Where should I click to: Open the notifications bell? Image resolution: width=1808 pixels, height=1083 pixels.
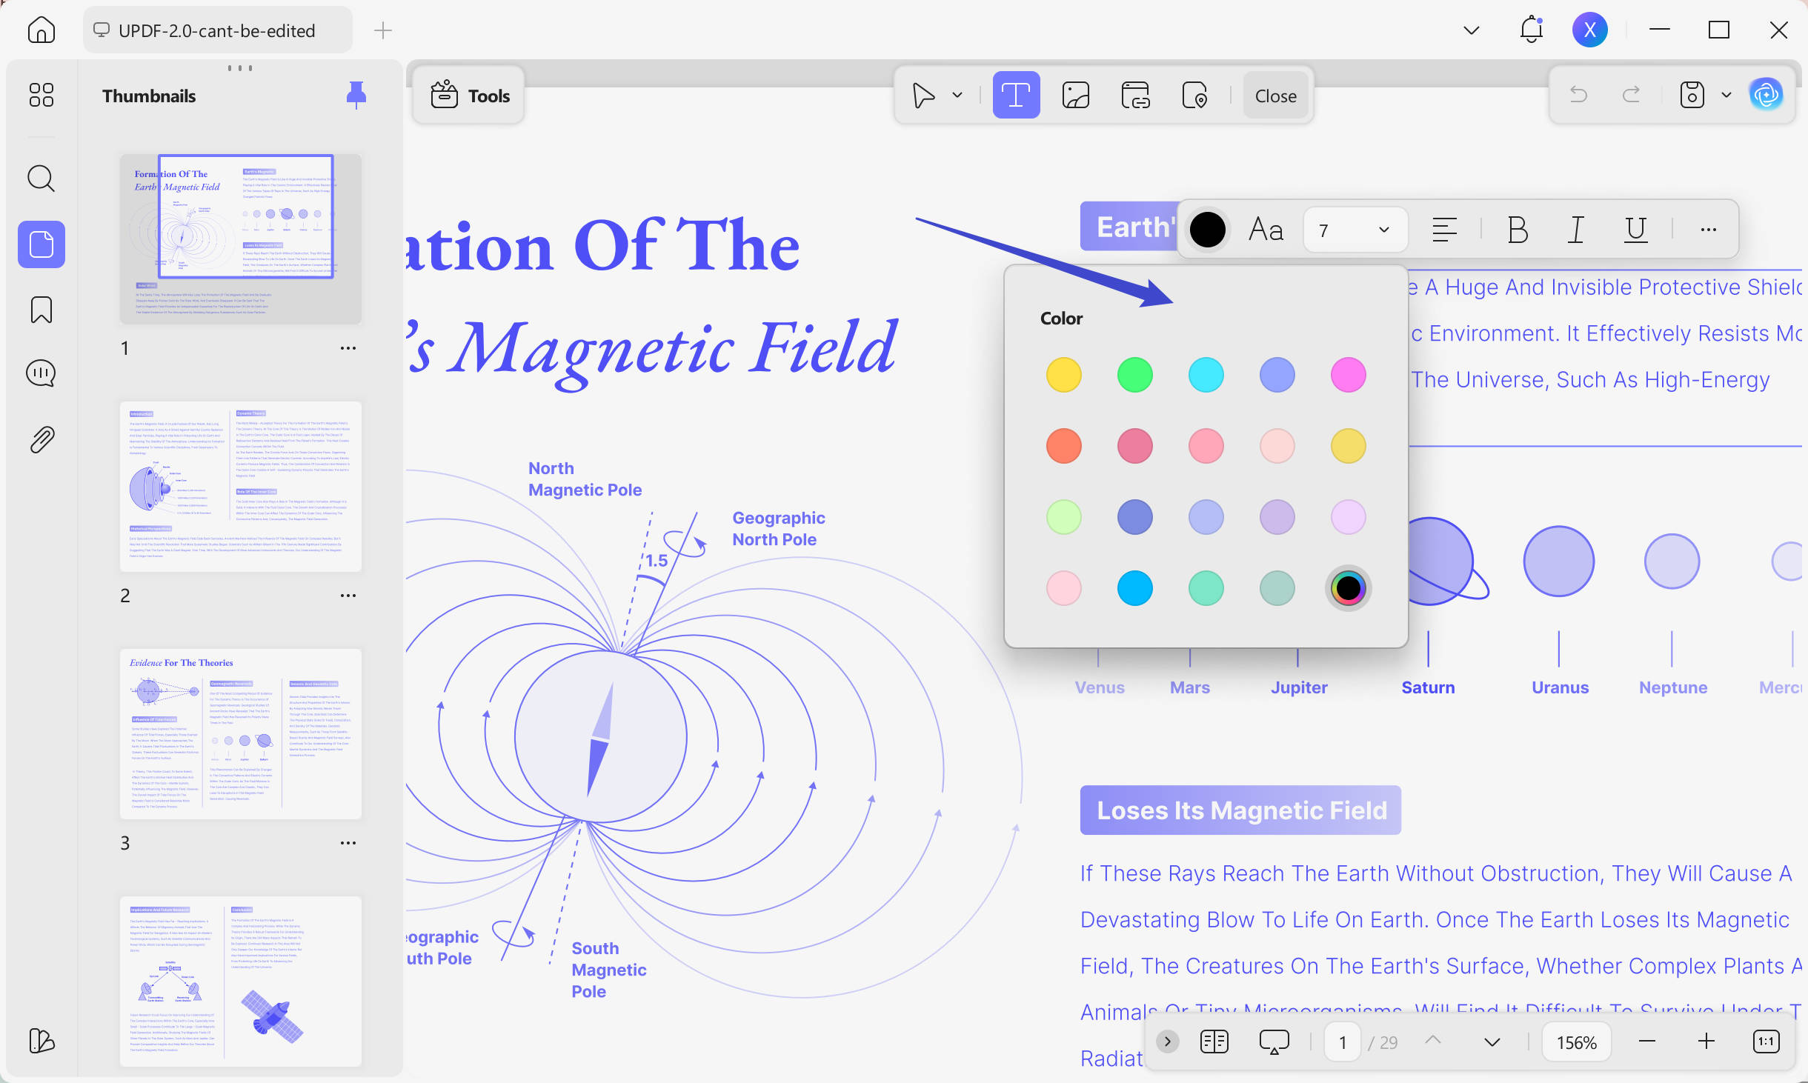pos(1531,30)
